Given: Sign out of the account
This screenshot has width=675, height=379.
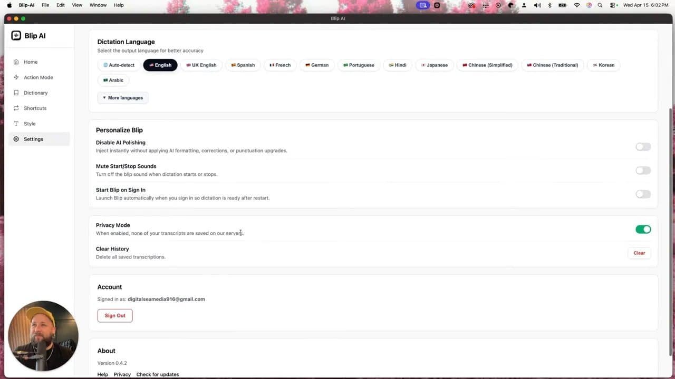Looking at the screenshot, I should click(x=114, y=315).
